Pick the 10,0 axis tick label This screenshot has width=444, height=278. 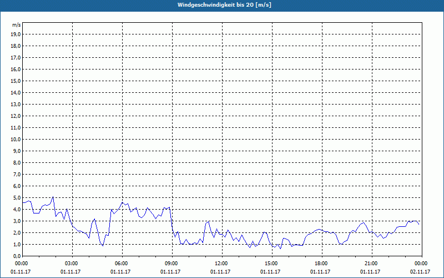16,140
